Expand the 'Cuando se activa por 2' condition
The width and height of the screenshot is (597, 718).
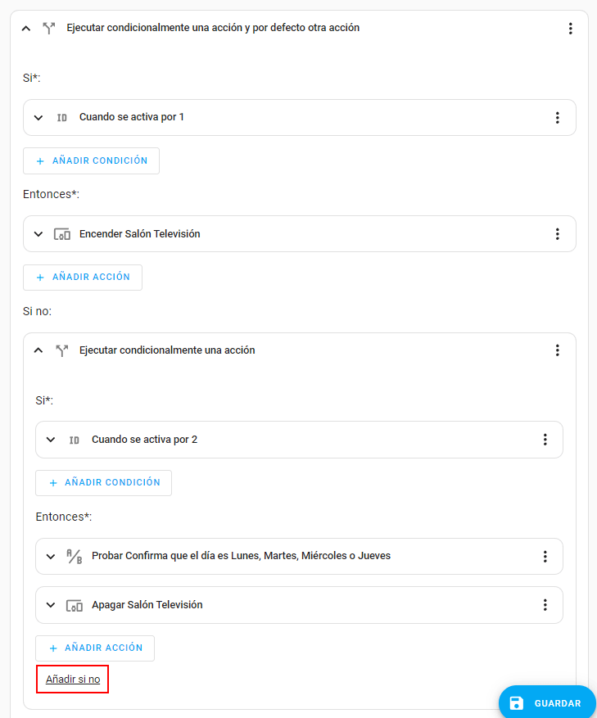(x=51, y=440)
